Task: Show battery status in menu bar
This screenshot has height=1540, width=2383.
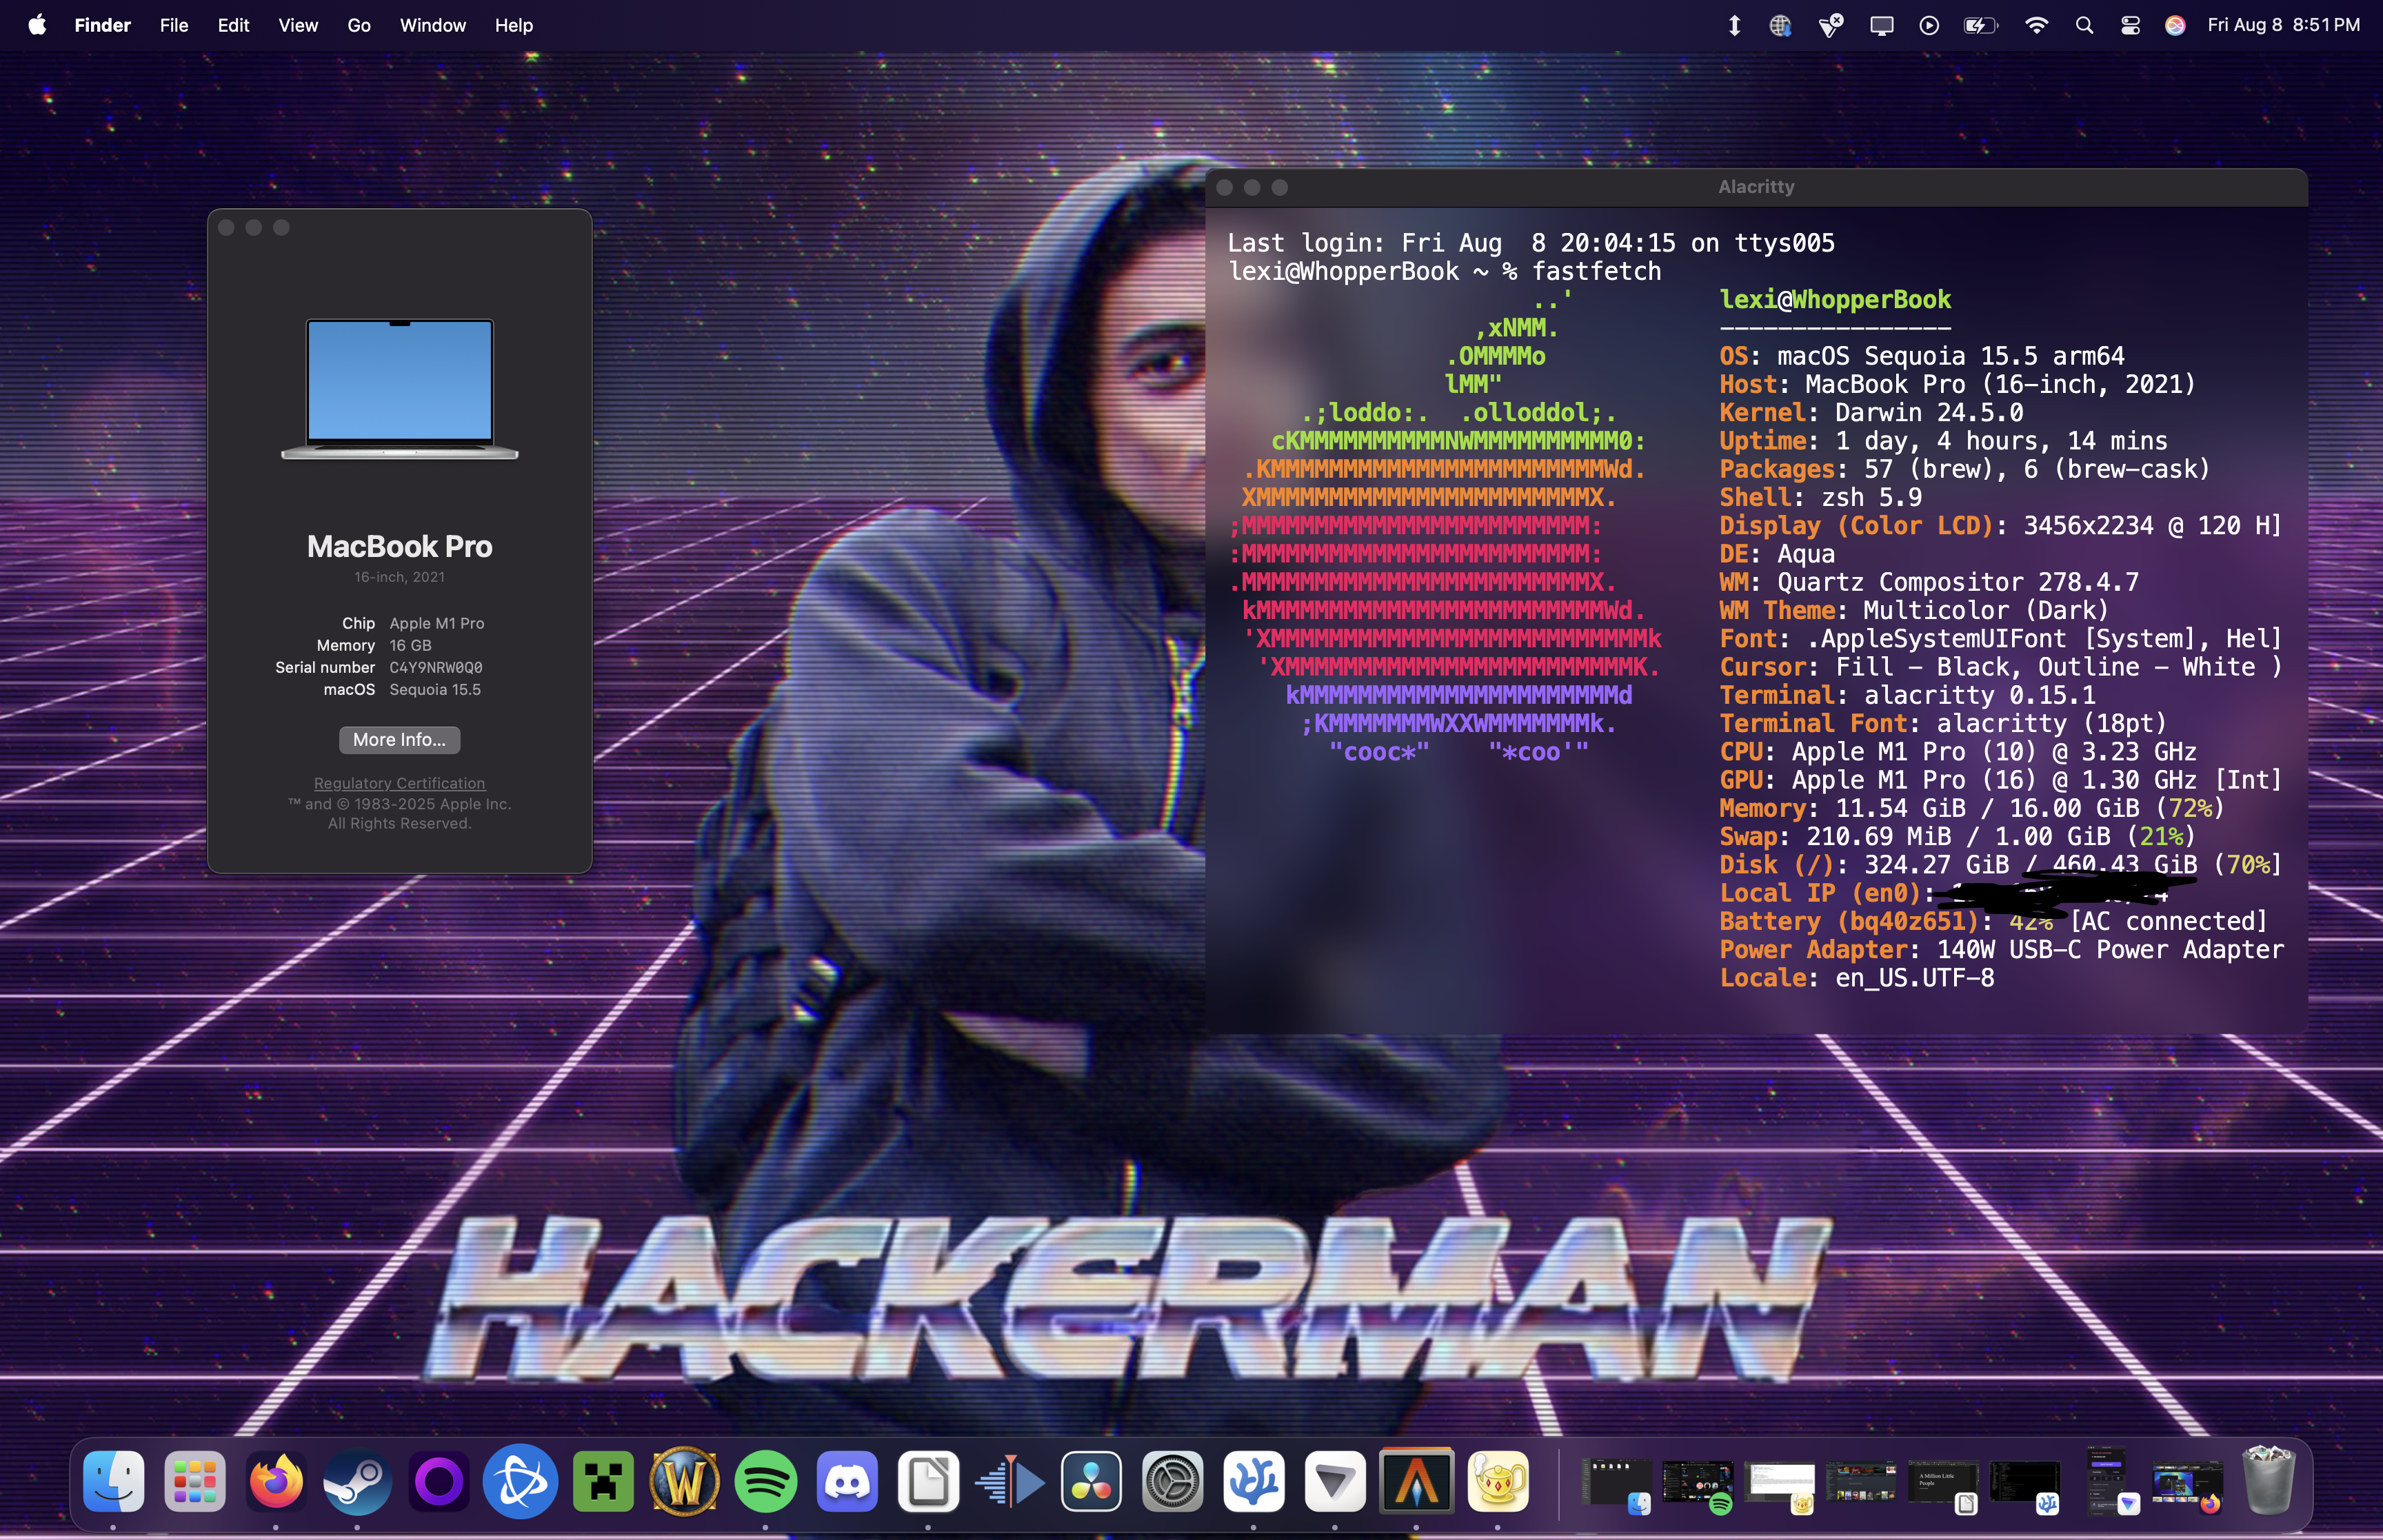Action: click(1980, 25)
